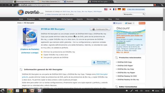
Task: Open the red swirl taskbar application
Action: 39,91
